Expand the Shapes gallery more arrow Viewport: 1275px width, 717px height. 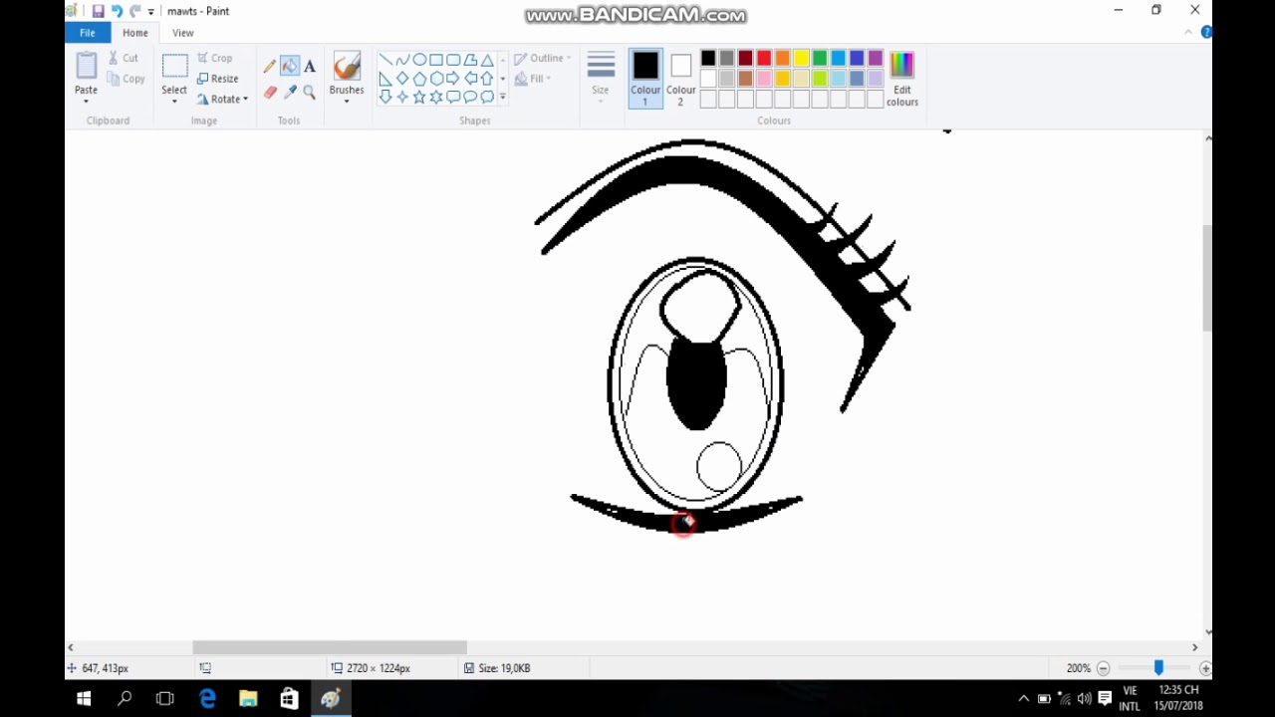coord(502,97)
